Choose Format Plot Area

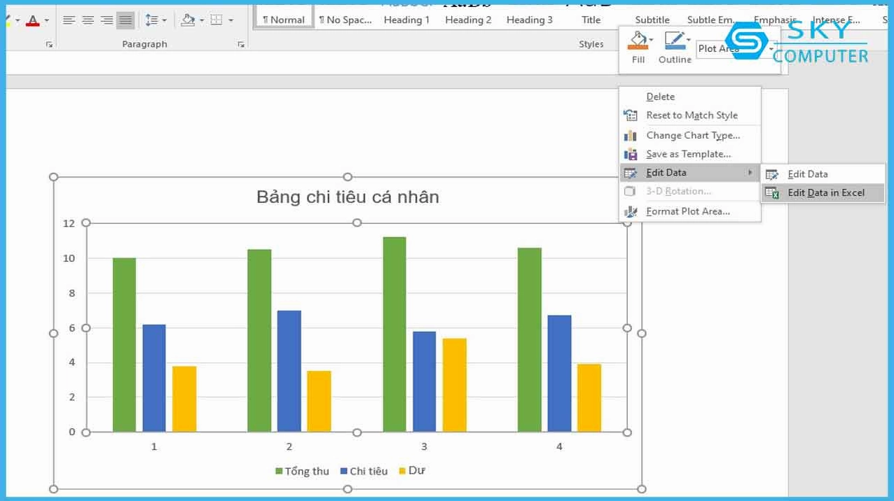pyautogui.click(x=689, y=211)
